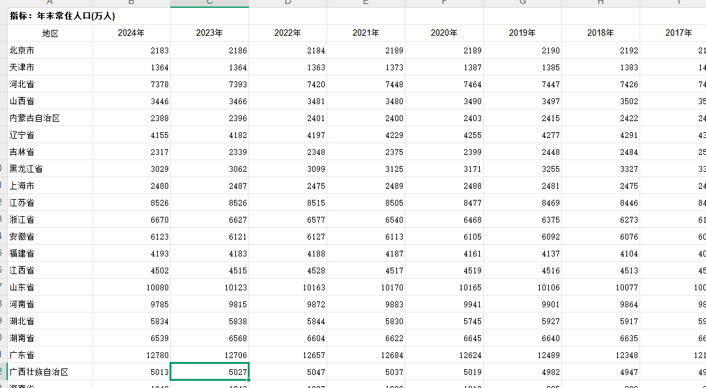Select the 地区 header cell

click(50, 33)
